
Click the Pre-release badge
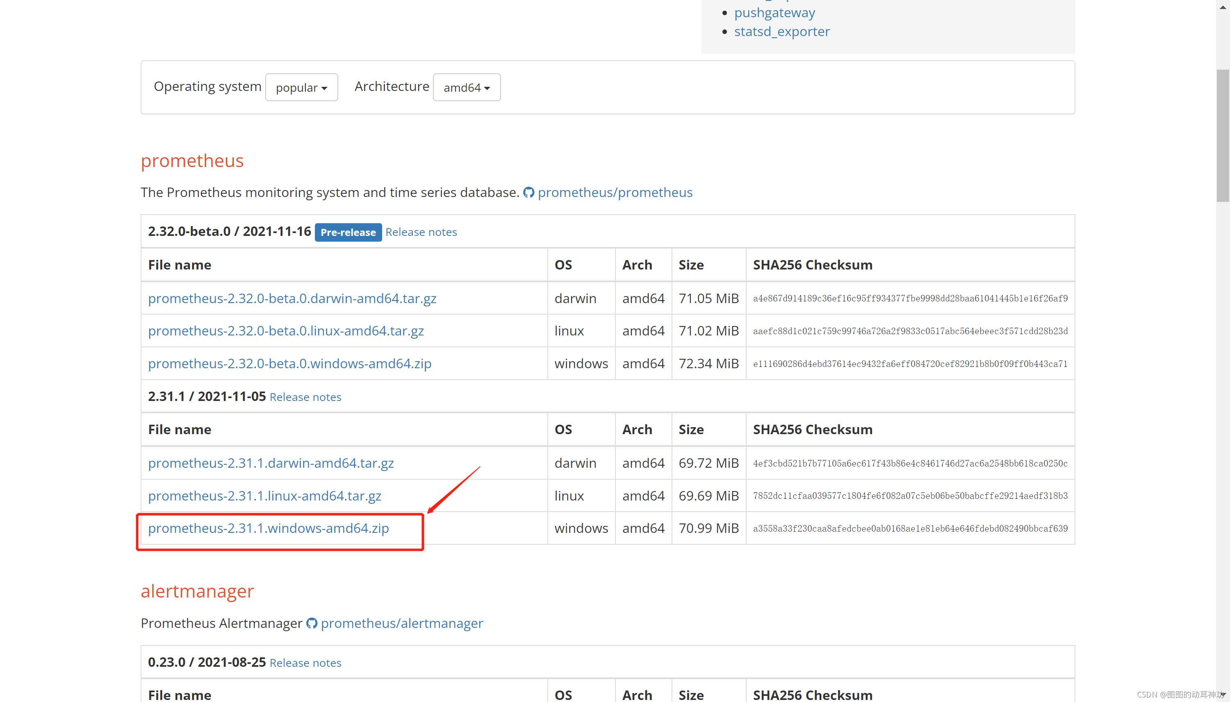click(347, 232)
